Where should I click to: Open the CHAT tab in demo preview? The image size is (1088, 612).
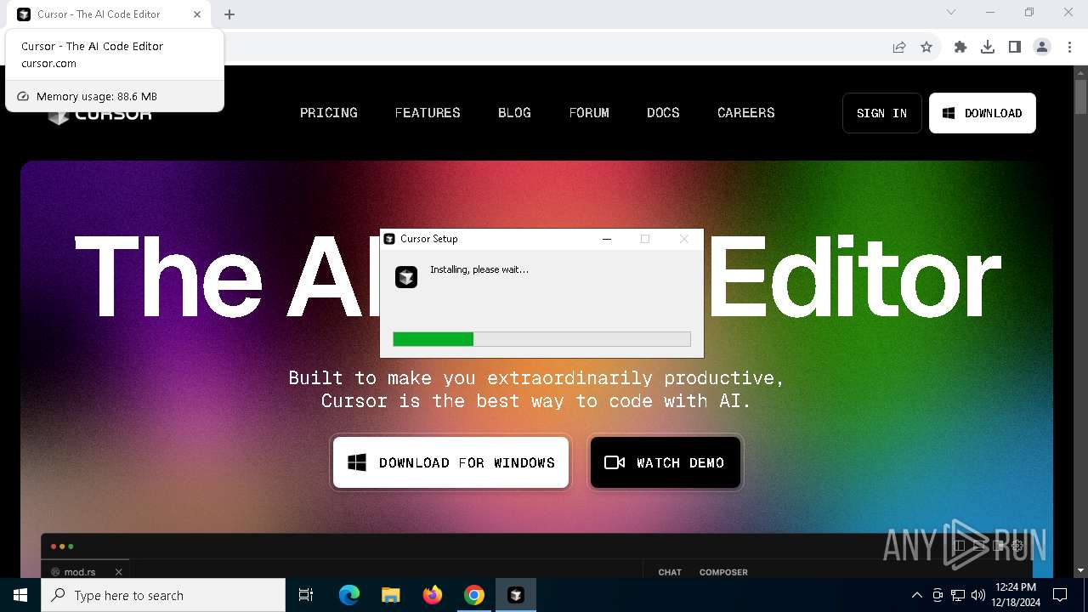tap(670, 572)
